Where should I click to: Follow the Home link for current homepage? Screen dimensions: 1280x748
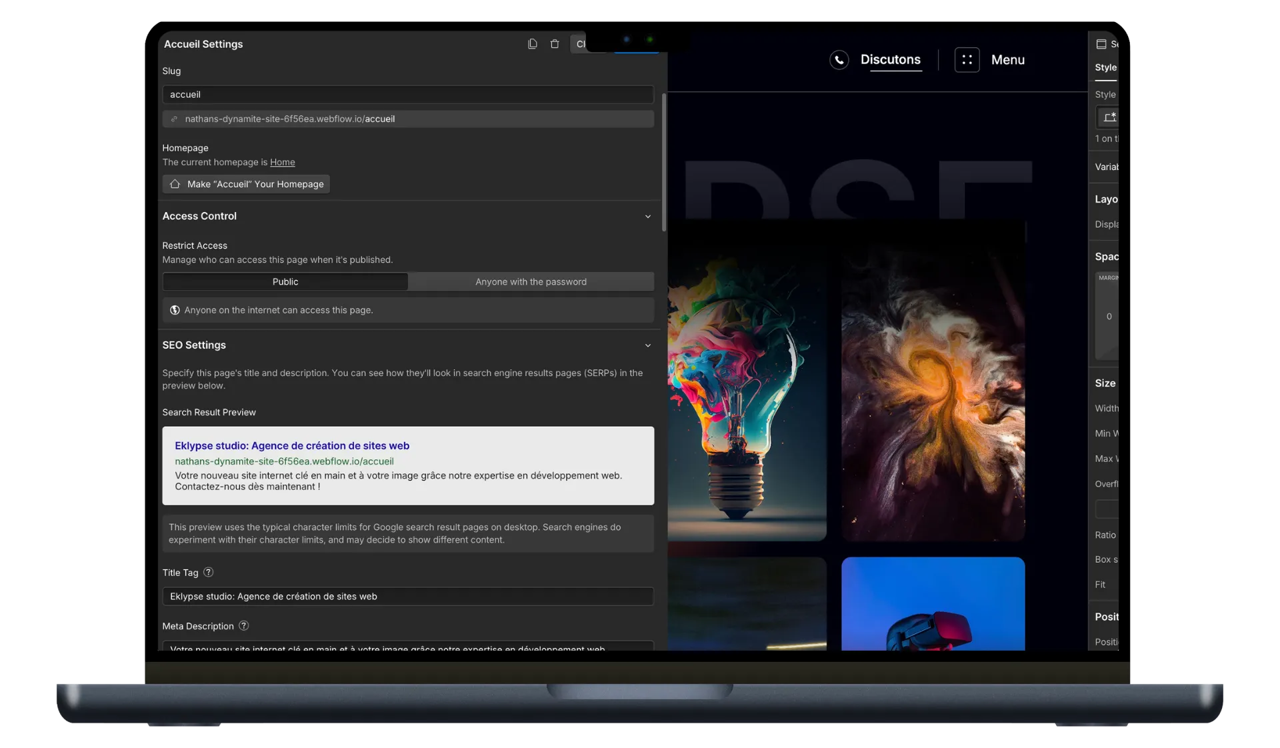coord(282,162)
